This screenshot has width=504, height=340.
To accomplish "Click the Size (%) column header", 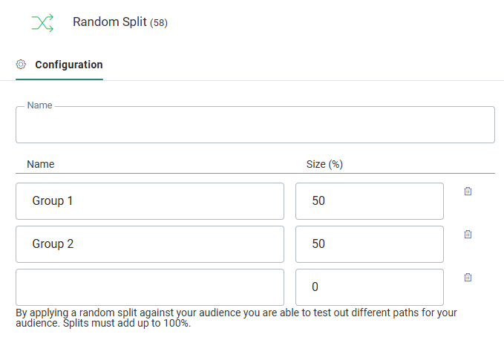I will [324, 164].
